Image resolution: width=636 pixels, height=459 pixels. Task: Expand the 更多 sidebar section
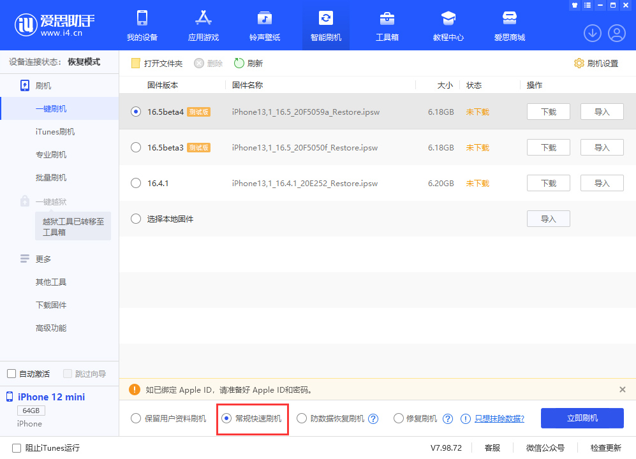point(42,259)
